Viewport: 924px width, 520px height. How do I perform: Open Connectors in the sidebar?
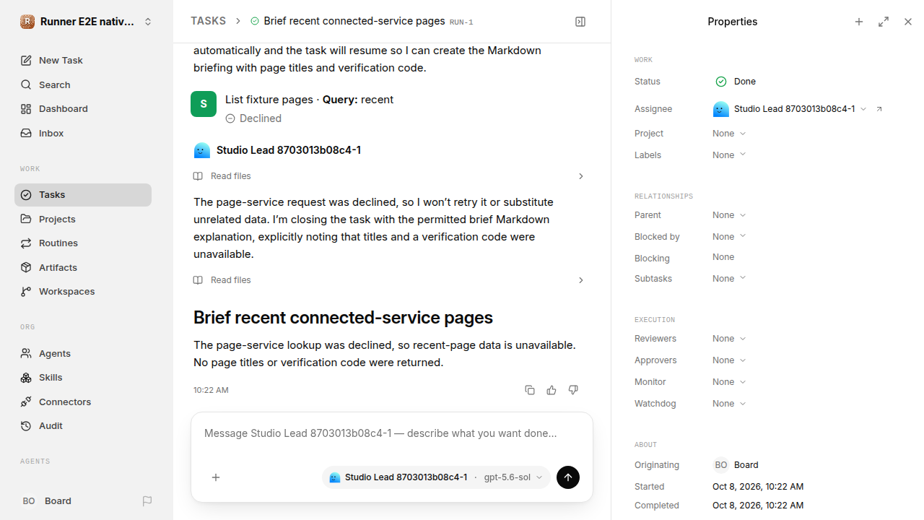pos(83,402)
